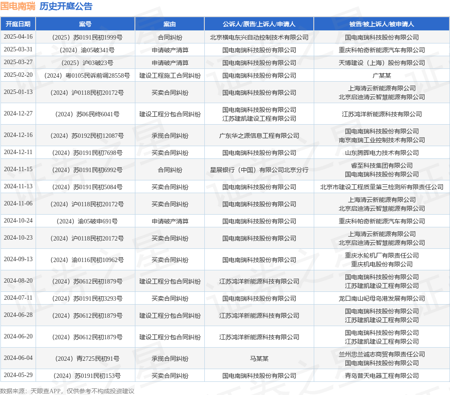This screenshot has height=395, width=450.
Task: Select defendant "重庆水轮机厂有限责任公司"
Action: [382, 256]
